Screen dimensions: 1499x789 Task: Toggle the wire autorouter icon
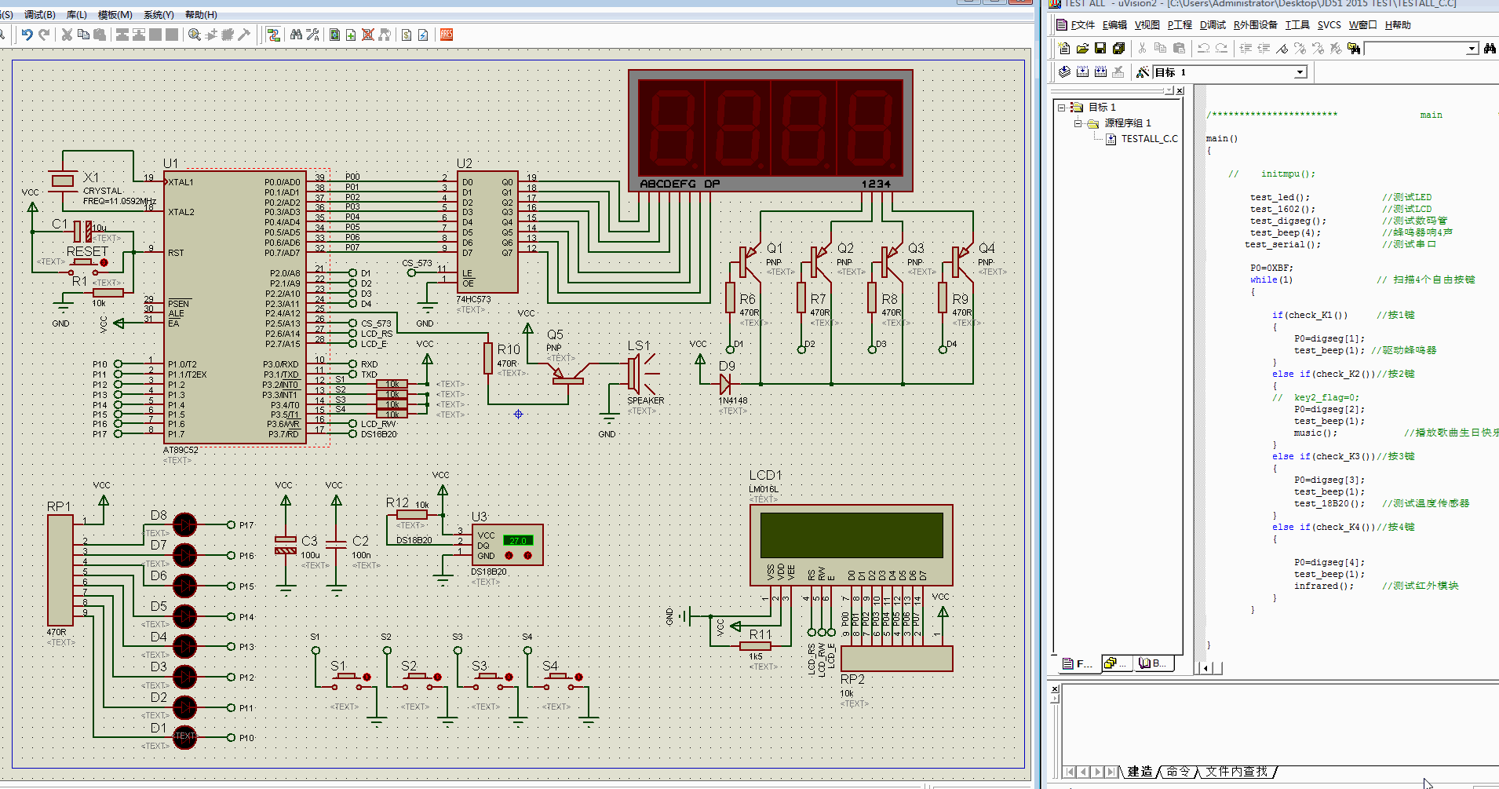(273, 35)
